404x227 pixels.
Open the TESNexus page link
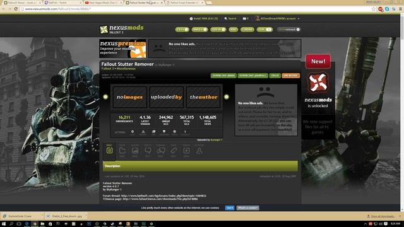[x=160, y=199]
